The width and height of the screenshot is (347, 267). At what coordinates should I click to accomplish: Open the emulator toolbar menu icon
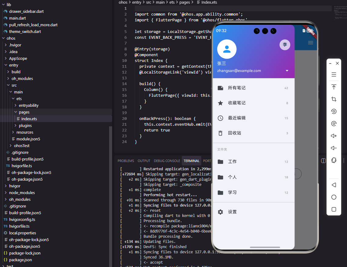click(x=334, y=74)
